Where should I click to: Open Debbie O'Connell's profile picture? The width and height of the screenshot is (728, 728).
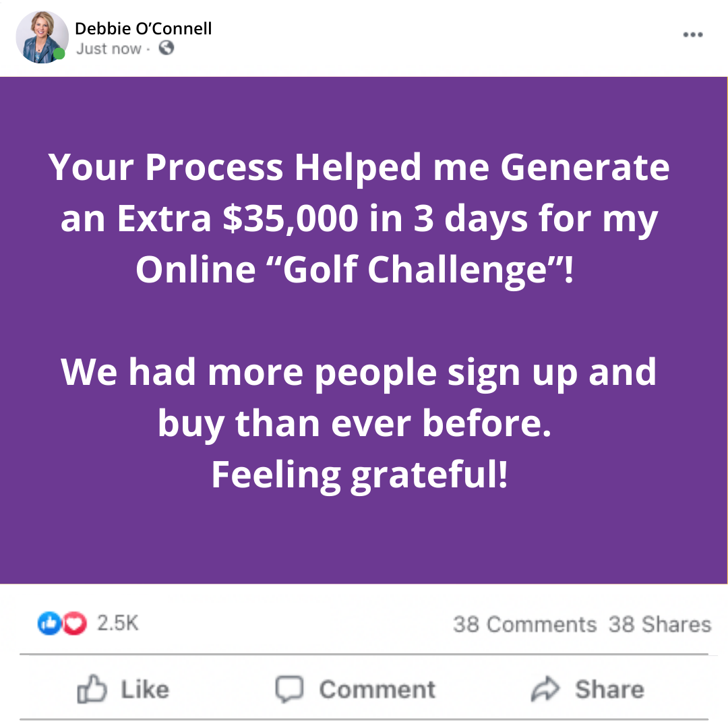pos(42,37)
